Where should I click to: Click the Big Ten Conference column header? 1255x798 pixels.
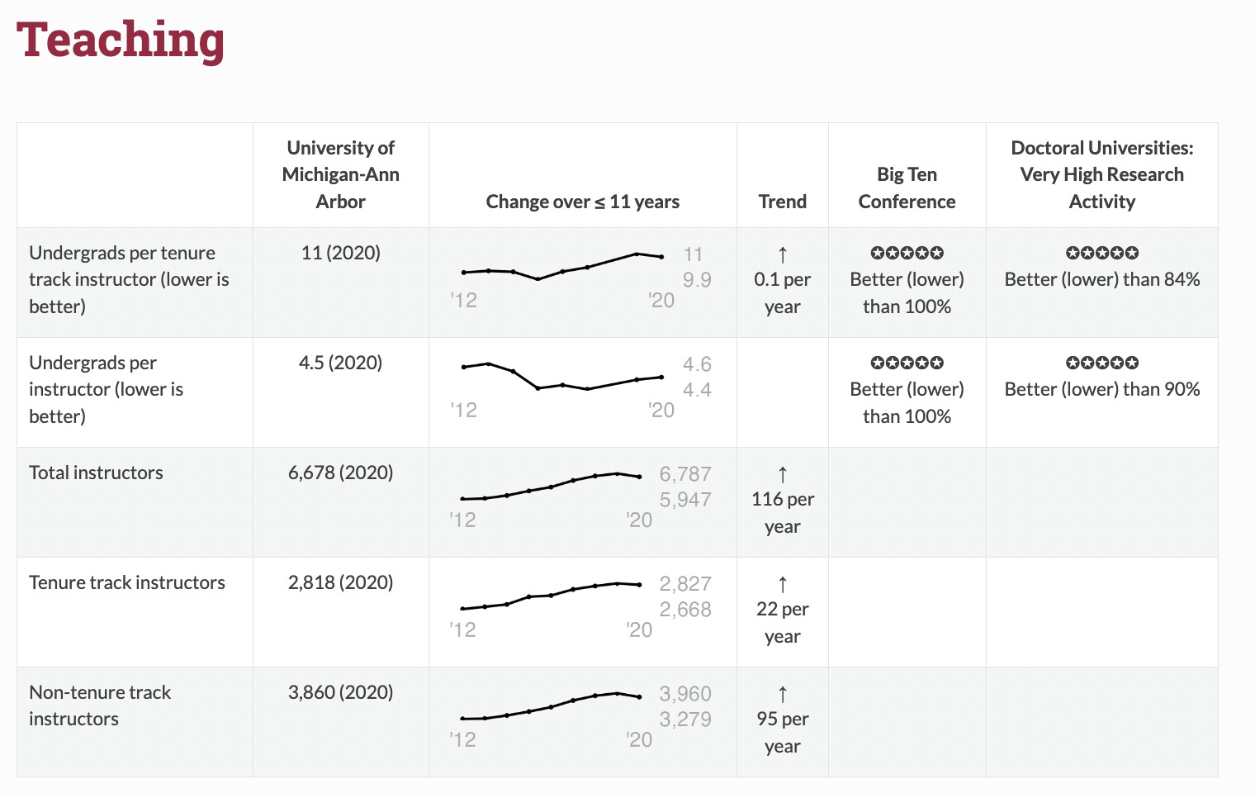pos(907,188)
